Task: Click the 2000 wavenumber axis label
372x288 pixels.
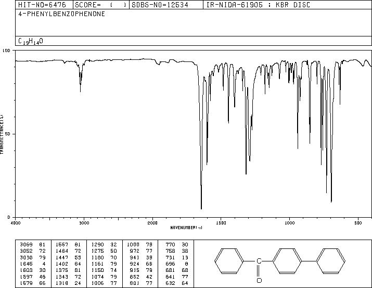Action: (152, 223)
